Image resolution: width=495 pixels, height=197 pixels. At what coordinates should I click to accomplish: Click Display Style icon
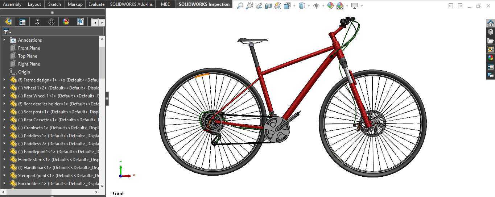point(302,6)
